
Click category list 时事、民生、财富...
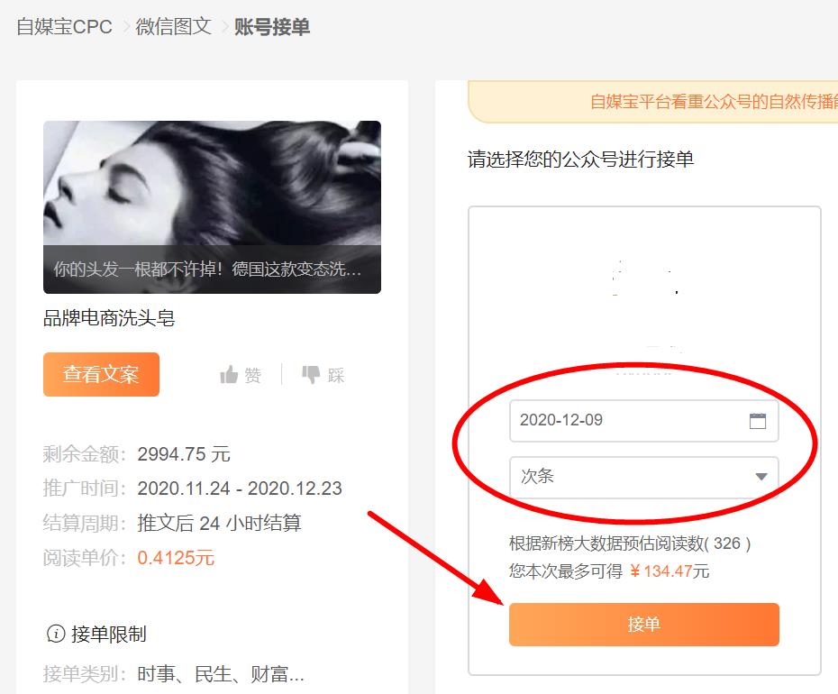(x=221, y=673)
